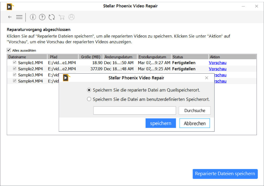Select save at Quellspeicherort radio option
This screenshot has width=264, height=186.
pyautogui.click(x=89, y=90)
